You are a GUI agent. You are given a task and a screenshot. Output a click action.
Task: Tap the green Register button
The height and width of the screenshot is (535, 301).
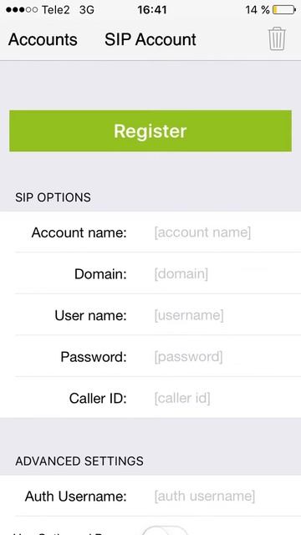point(150,131)
